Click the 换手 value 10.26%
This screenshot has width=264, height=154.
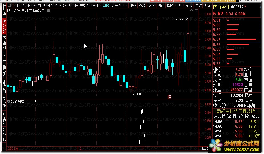click(237, 95)
